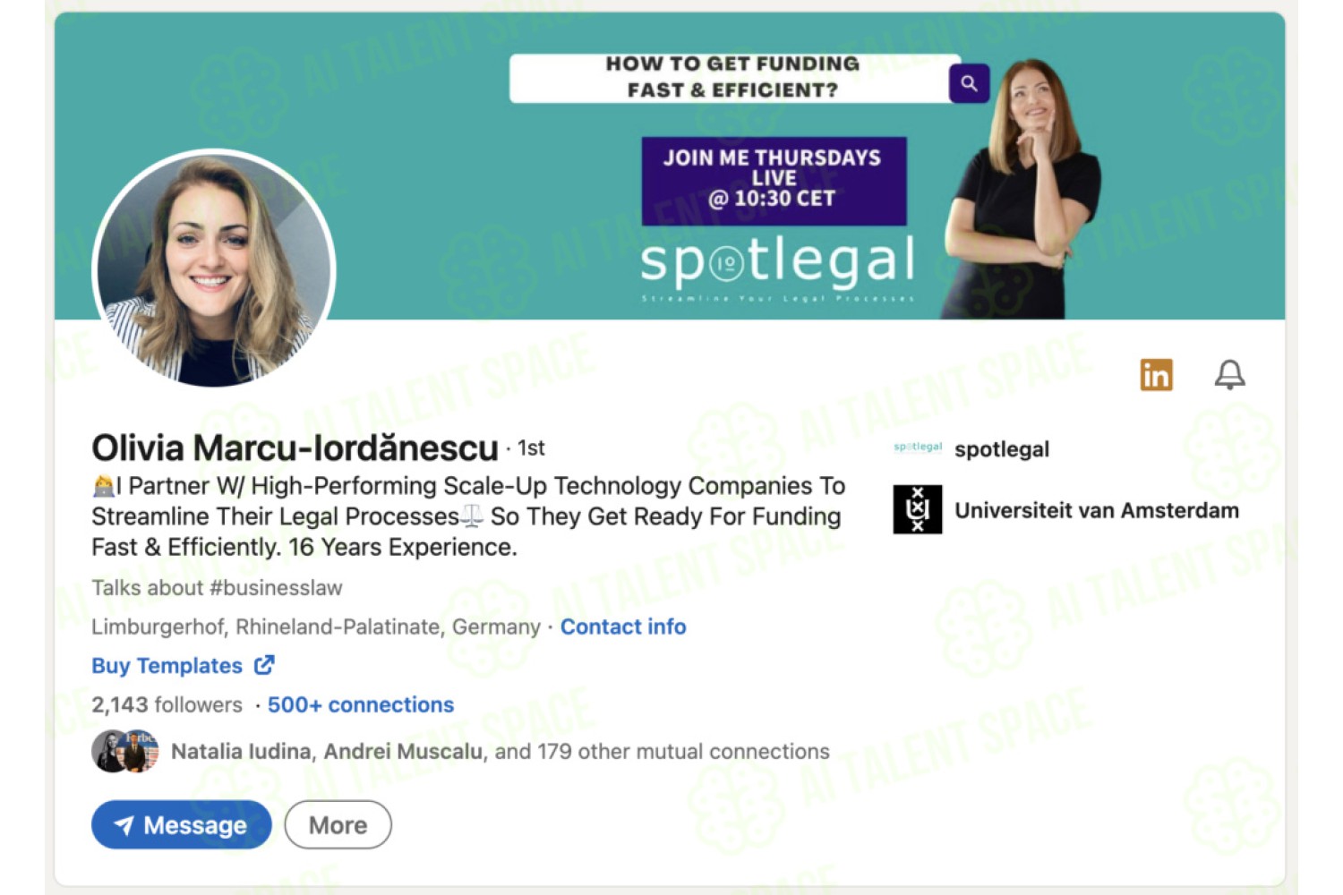Click the spotlegal company logo icon
The image size is (1343, 895).
(x=918, y=447)
